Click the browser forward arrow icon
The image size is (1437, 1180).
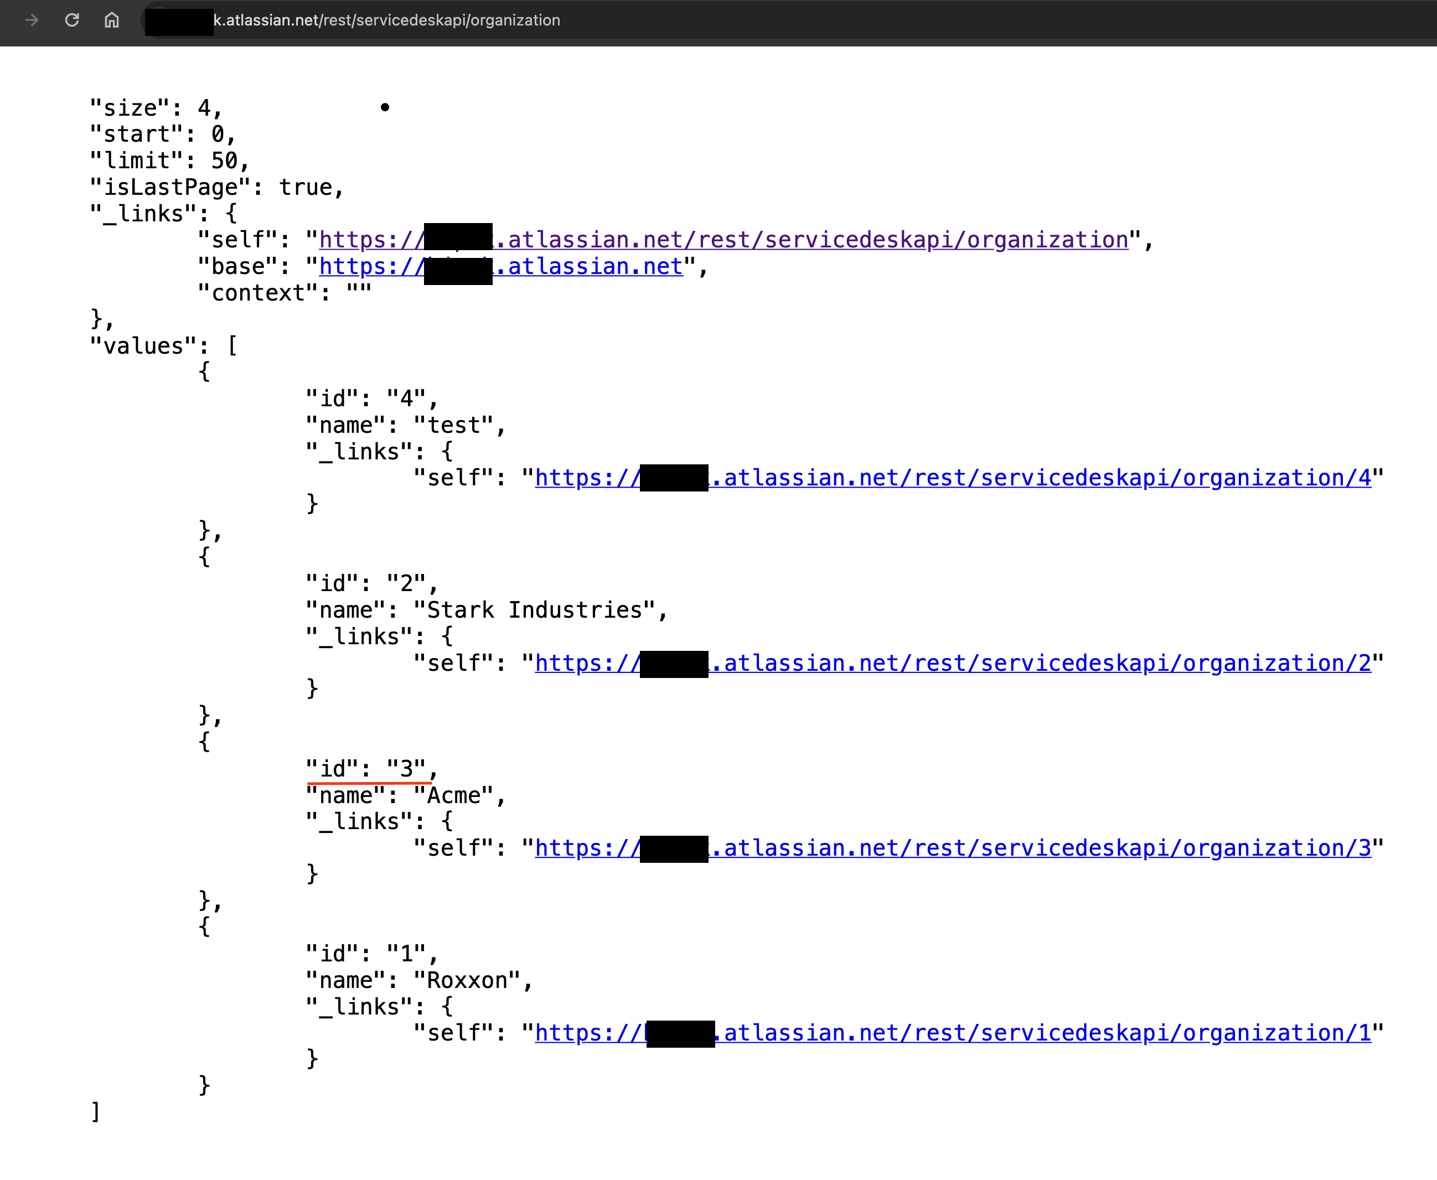click(x=31, y=20)
